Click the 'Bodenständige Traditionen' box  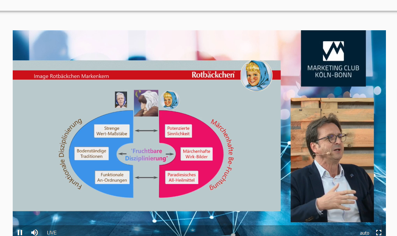(x=92, y=154)
